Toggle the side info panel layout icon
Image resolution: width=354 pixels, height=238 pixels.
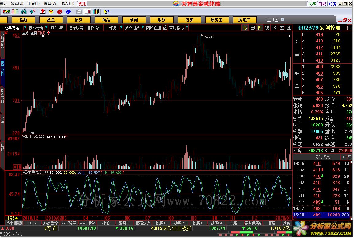click(87, 11)
